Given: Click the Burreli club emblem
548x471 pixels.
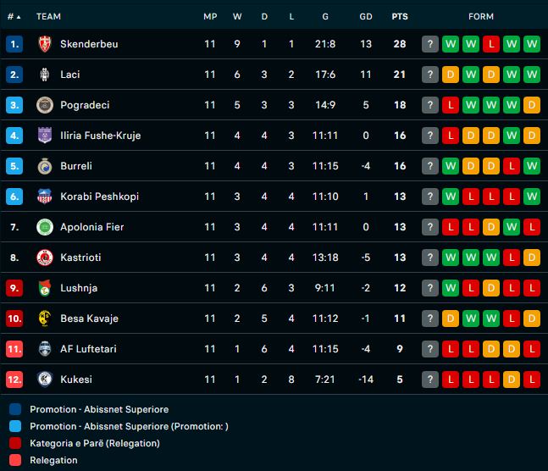Looking at the screenshot, I should click(x=45, y=166).
